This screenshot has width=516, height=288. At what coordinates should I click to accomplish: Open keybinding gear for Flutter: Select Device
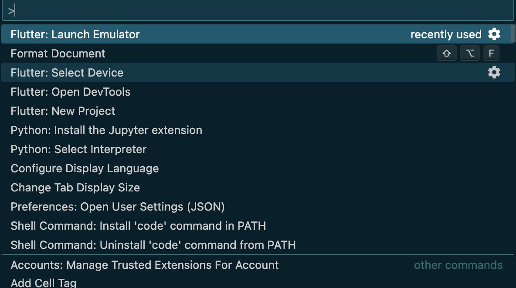(494, 72)
